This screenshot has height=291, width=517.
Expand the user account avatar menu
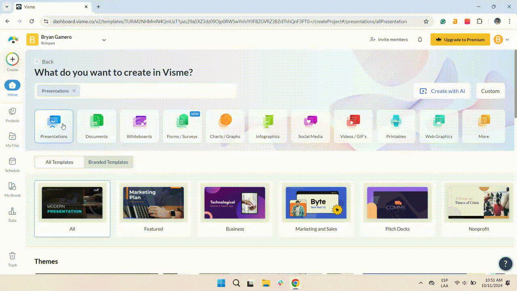pyautogui.click(x=501, y=40)
